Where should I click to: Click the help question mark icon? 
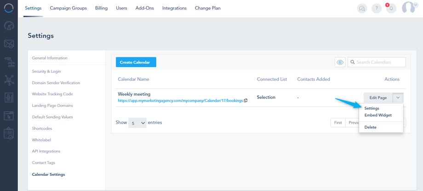tap(377, 8)
